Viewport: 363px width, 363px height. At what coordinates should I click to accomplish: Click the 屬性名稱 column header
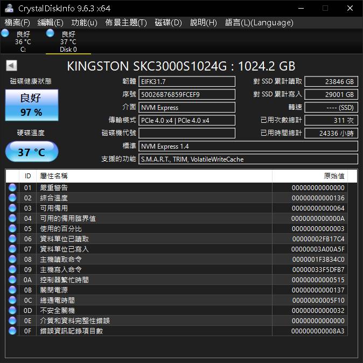click(154, 176)
